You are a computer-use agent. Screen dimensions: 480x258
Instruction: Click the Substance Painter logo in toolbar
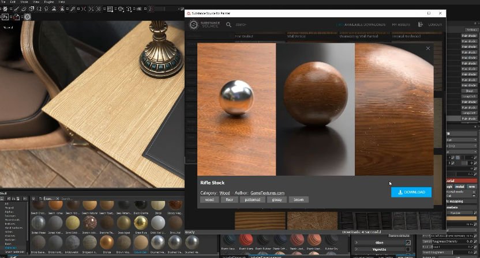tap(5, 9)
